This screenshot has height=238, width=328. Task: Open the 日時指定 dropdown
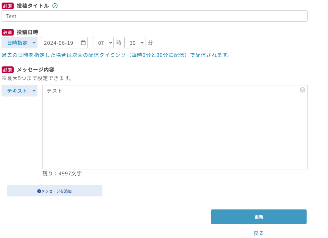20,43
